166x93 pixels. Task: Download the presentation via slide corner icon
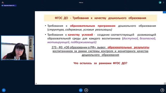tap(36, 83)
